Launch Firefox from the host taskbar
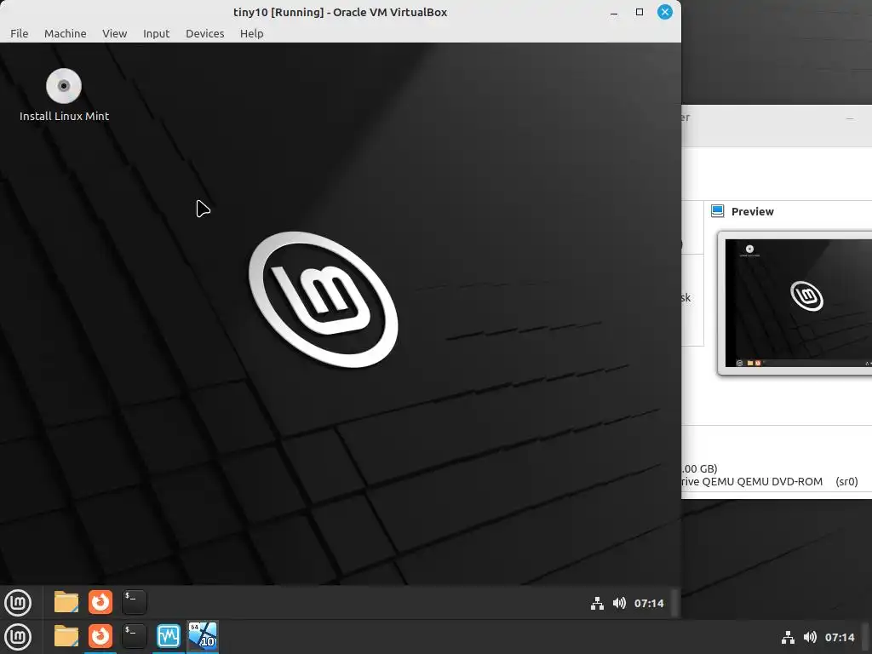Image resolution: width=872 pixels, height=654 pixels. pos(100,636)
